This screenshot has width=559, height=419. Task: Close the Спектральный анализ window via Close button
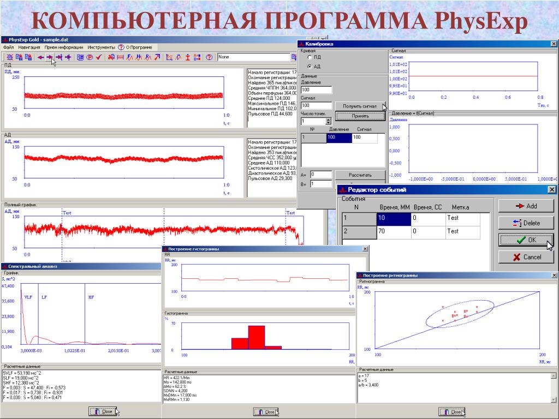click(x=103, y=411)
